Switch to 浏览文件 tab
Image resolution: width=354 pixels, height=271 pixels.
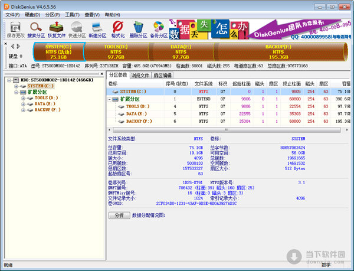140,76
